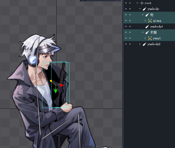
Task: Select the yunbody2 bone icon
Action: 144,44
